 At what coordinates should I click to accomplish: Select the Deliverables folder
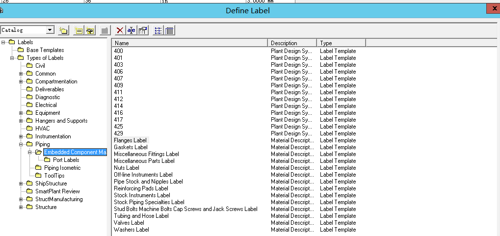click(x=50, y=89)
